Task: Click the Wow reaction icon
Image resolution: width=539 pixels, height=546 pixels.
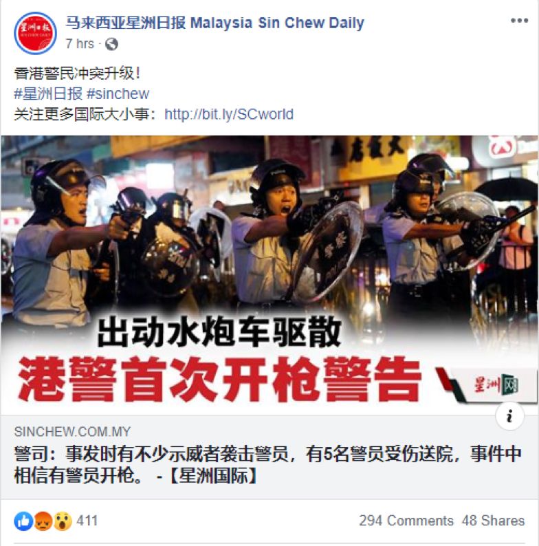Action: pos(63,521)
